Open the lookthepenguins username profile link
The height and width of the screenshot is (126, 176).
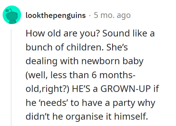(x=56, y=15)
